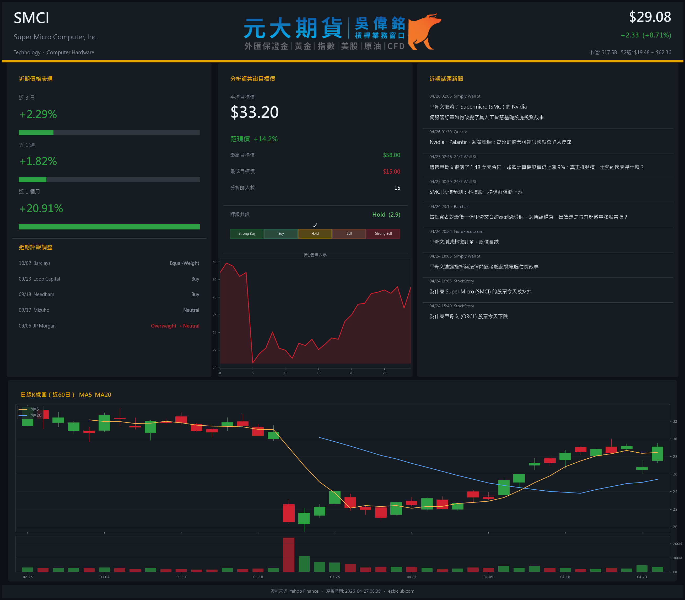Image resolution: width=685 pixels, height=600 pixels.
Task: Select the Strong Buy rating segment
Action: point(247,234)
